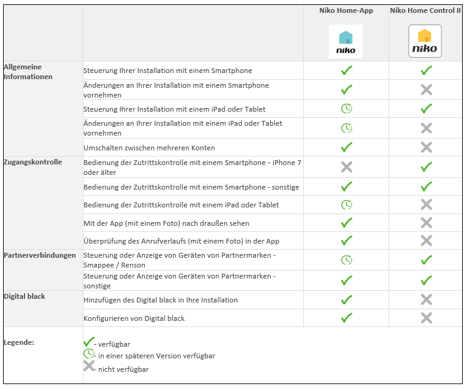Click the 'Niko Home Control II' column header
This screenshot has width=467, height=389.
[425, 11]
